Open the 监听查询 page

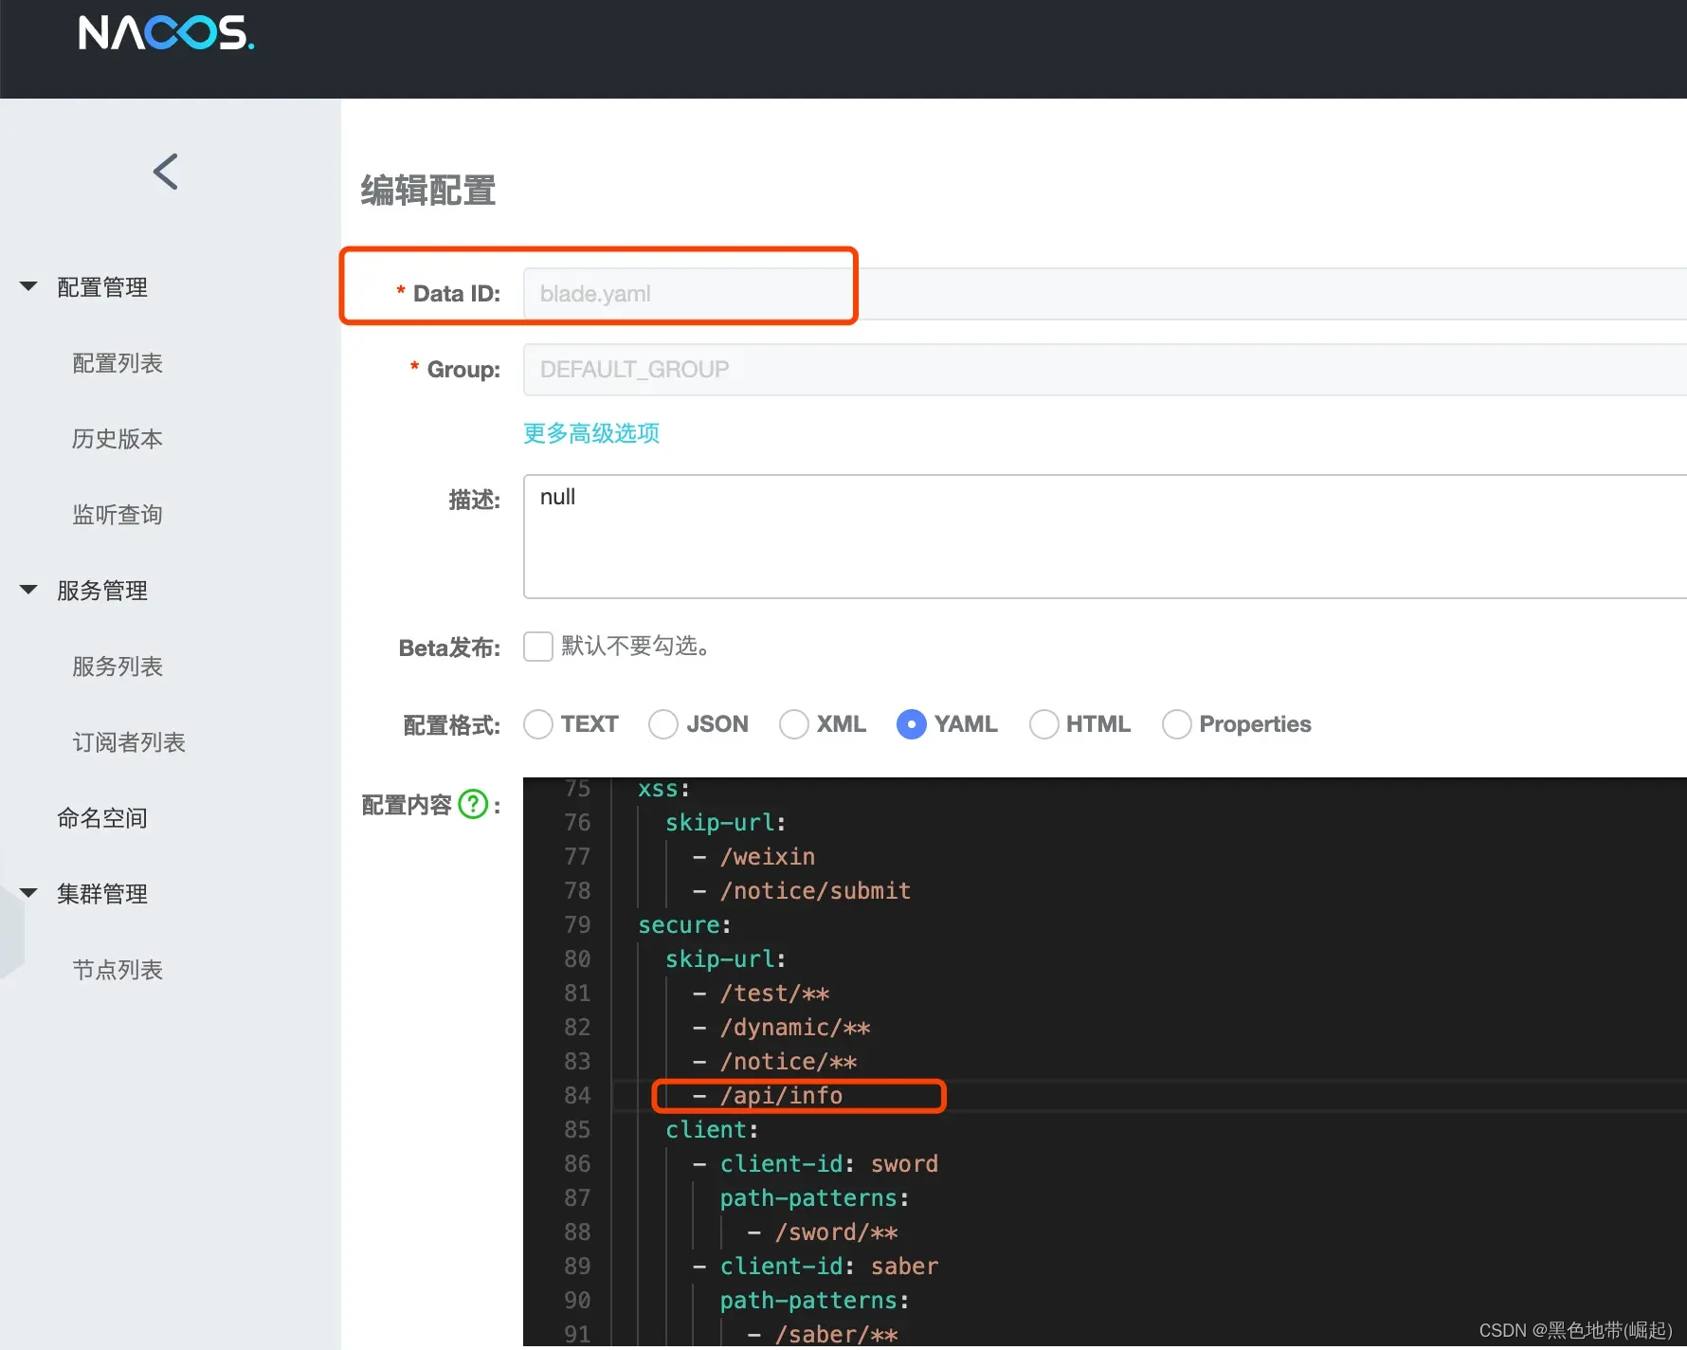click(117, 514)
